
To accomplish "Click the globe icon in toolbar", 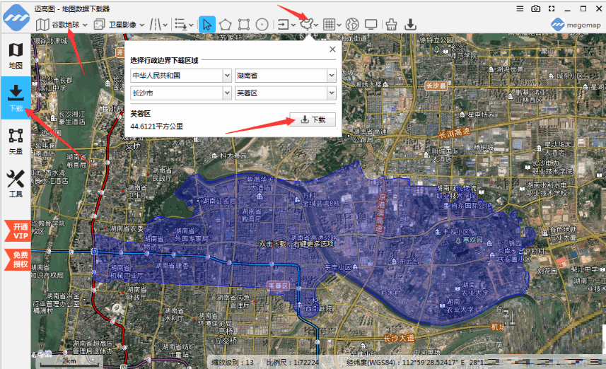I will (x=353, y=24).
